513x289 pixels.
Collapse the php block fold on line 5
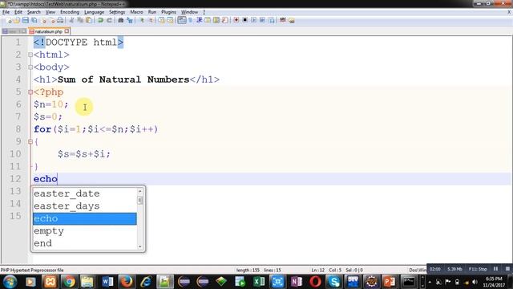point(30,92)
